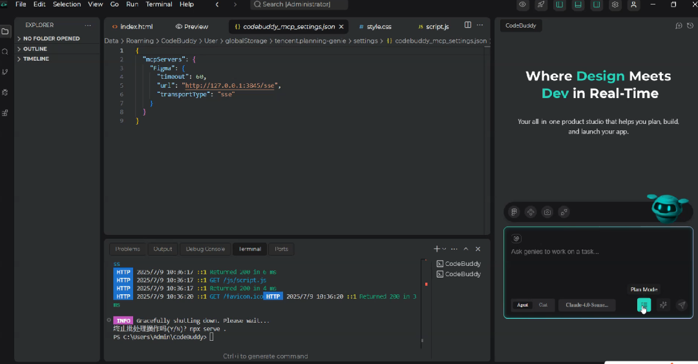Open the View menu

95,5
